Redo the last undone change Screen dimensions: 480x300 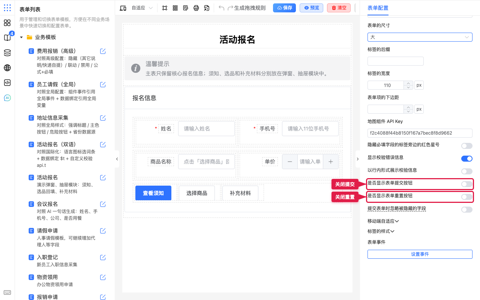[231, 8]
